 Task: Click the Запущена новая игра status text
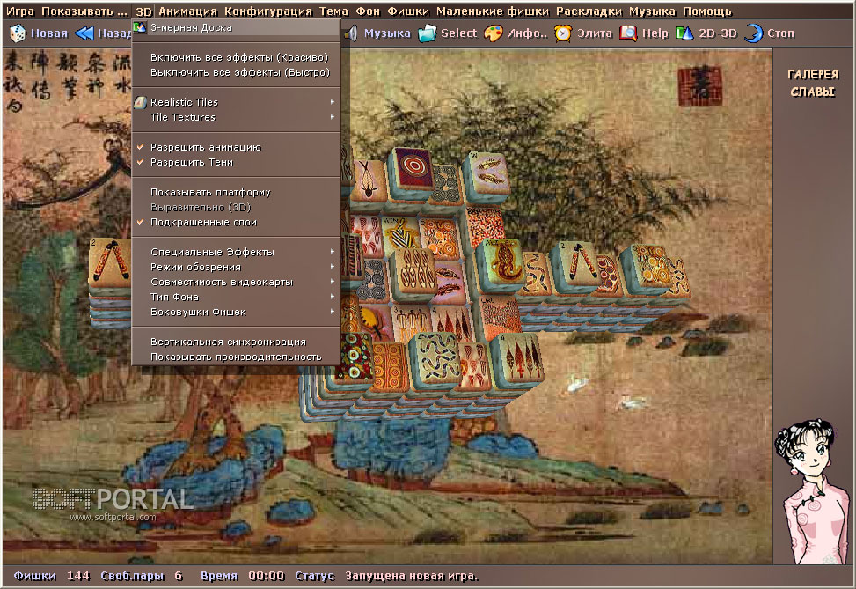click(411, 576)
